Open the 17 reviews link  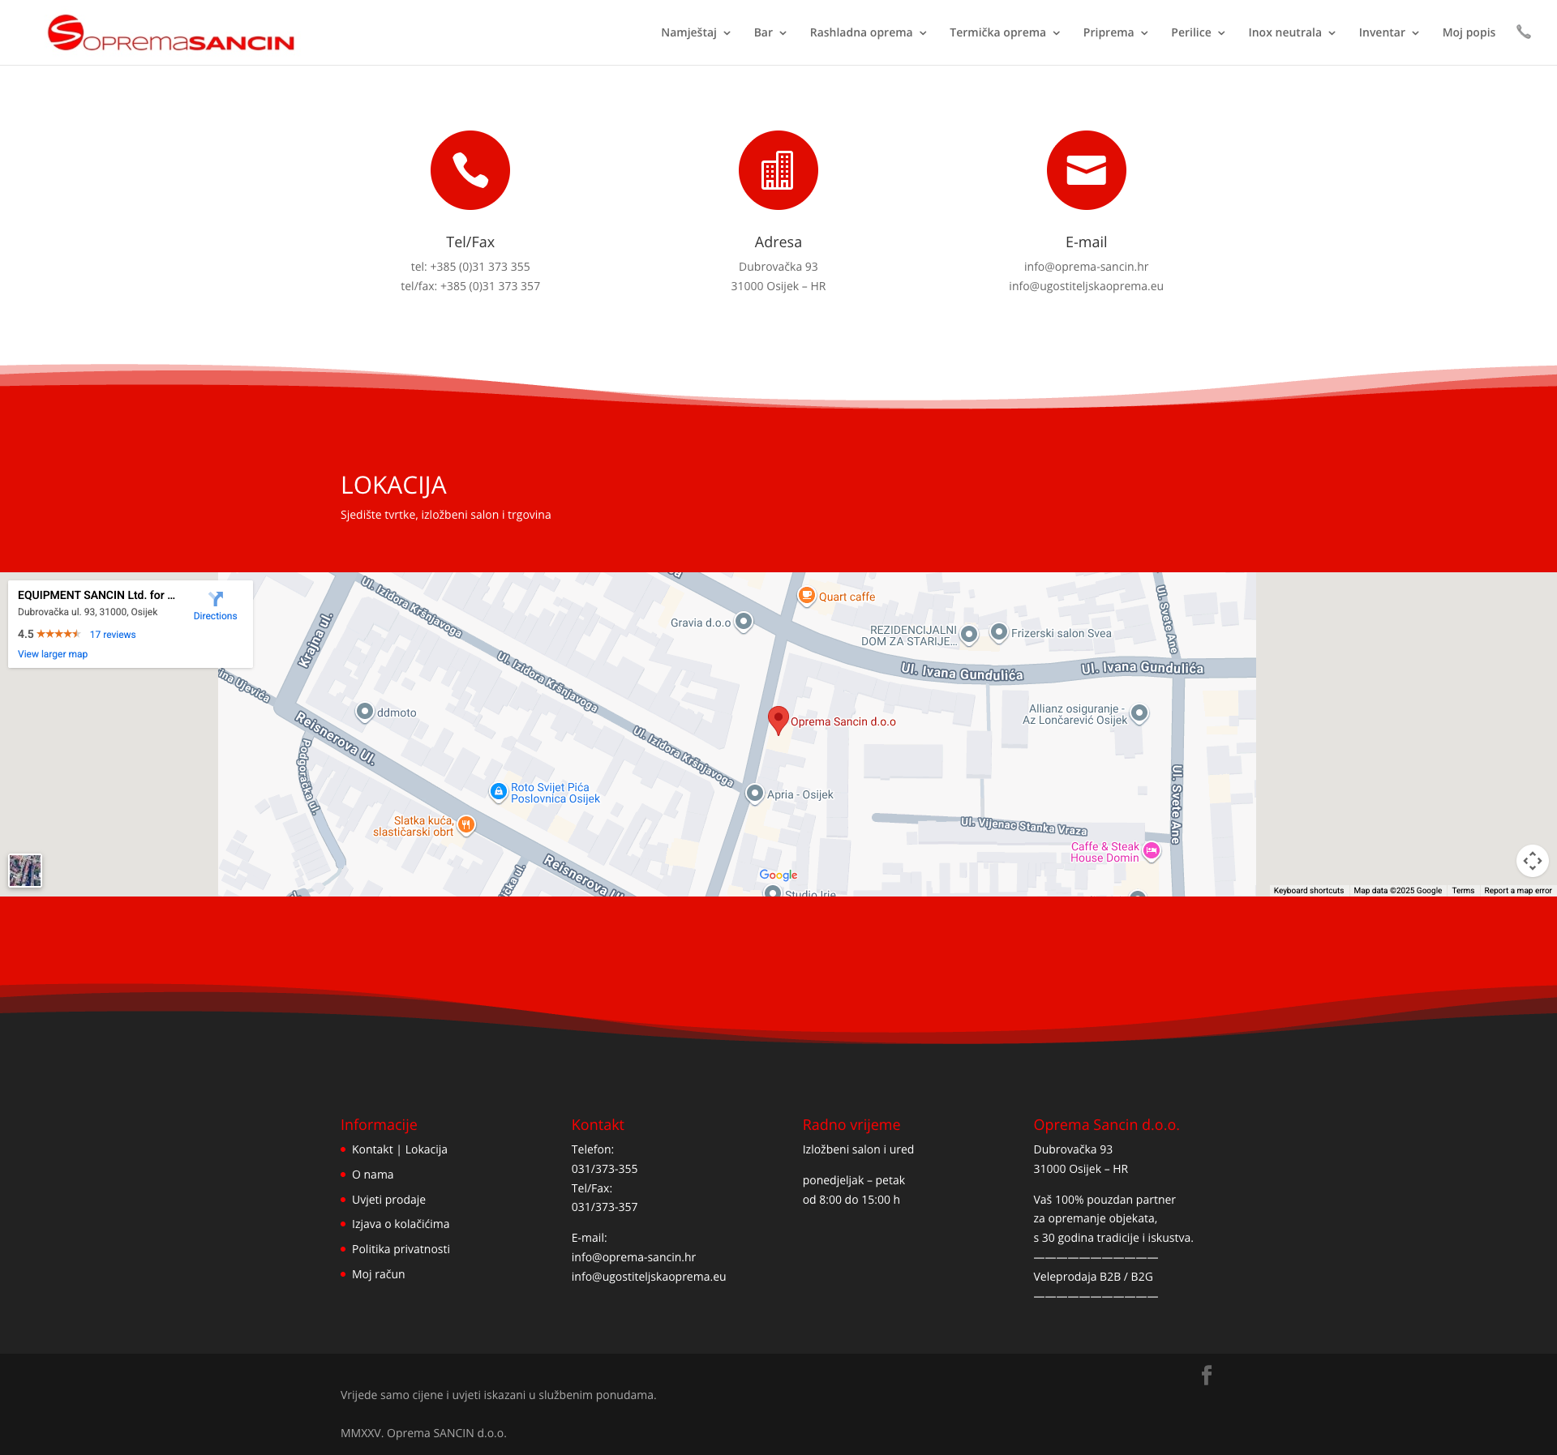pos(113,635)
